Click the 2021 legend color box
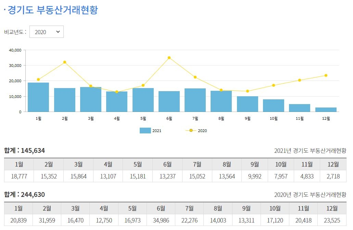Screen dimensions: 353x230 [145, 130]
